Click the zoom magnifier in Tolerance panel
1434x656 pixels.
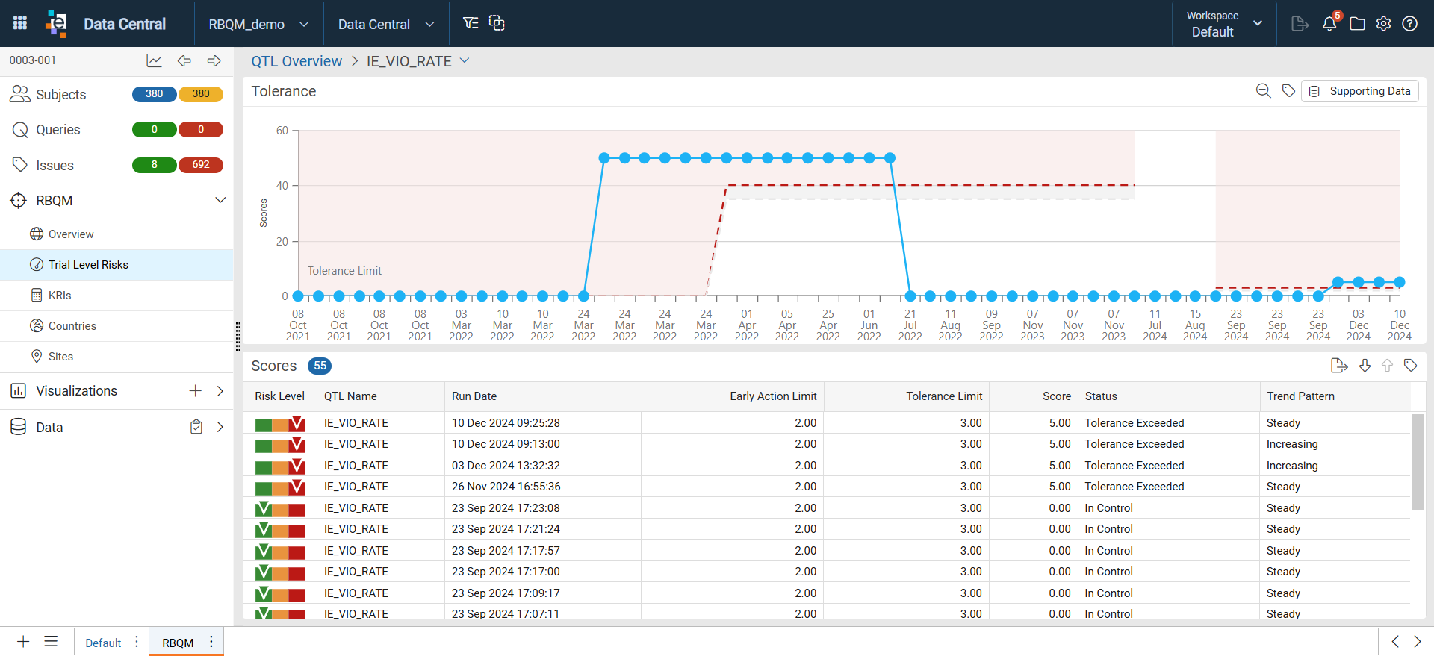pos(1263,91)
